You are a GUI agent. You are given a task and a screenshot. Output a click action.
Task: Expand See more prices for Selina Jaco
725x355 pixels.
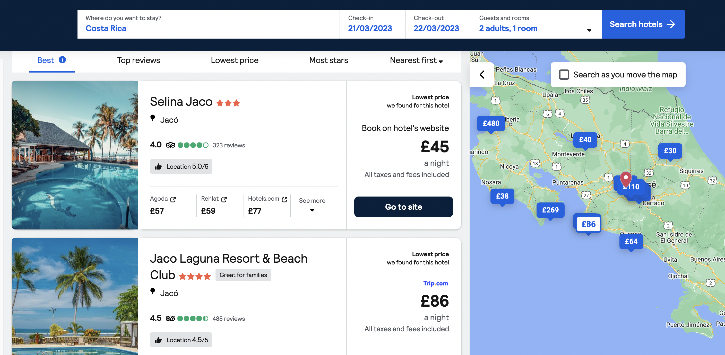pos(312,205)
